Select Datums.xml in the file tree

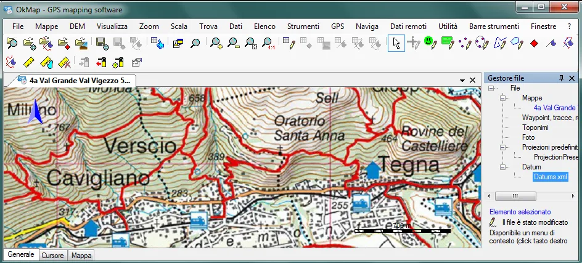[x=551, y=177]
